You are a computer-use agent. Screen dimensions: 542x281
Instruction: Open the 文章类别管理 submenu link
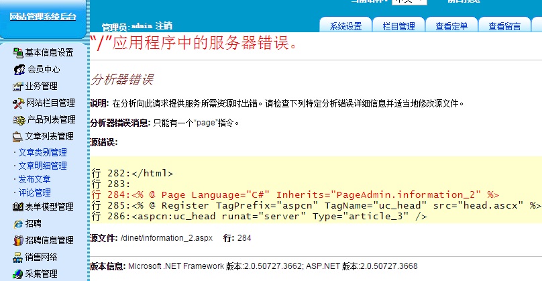[x=42, y=153]
